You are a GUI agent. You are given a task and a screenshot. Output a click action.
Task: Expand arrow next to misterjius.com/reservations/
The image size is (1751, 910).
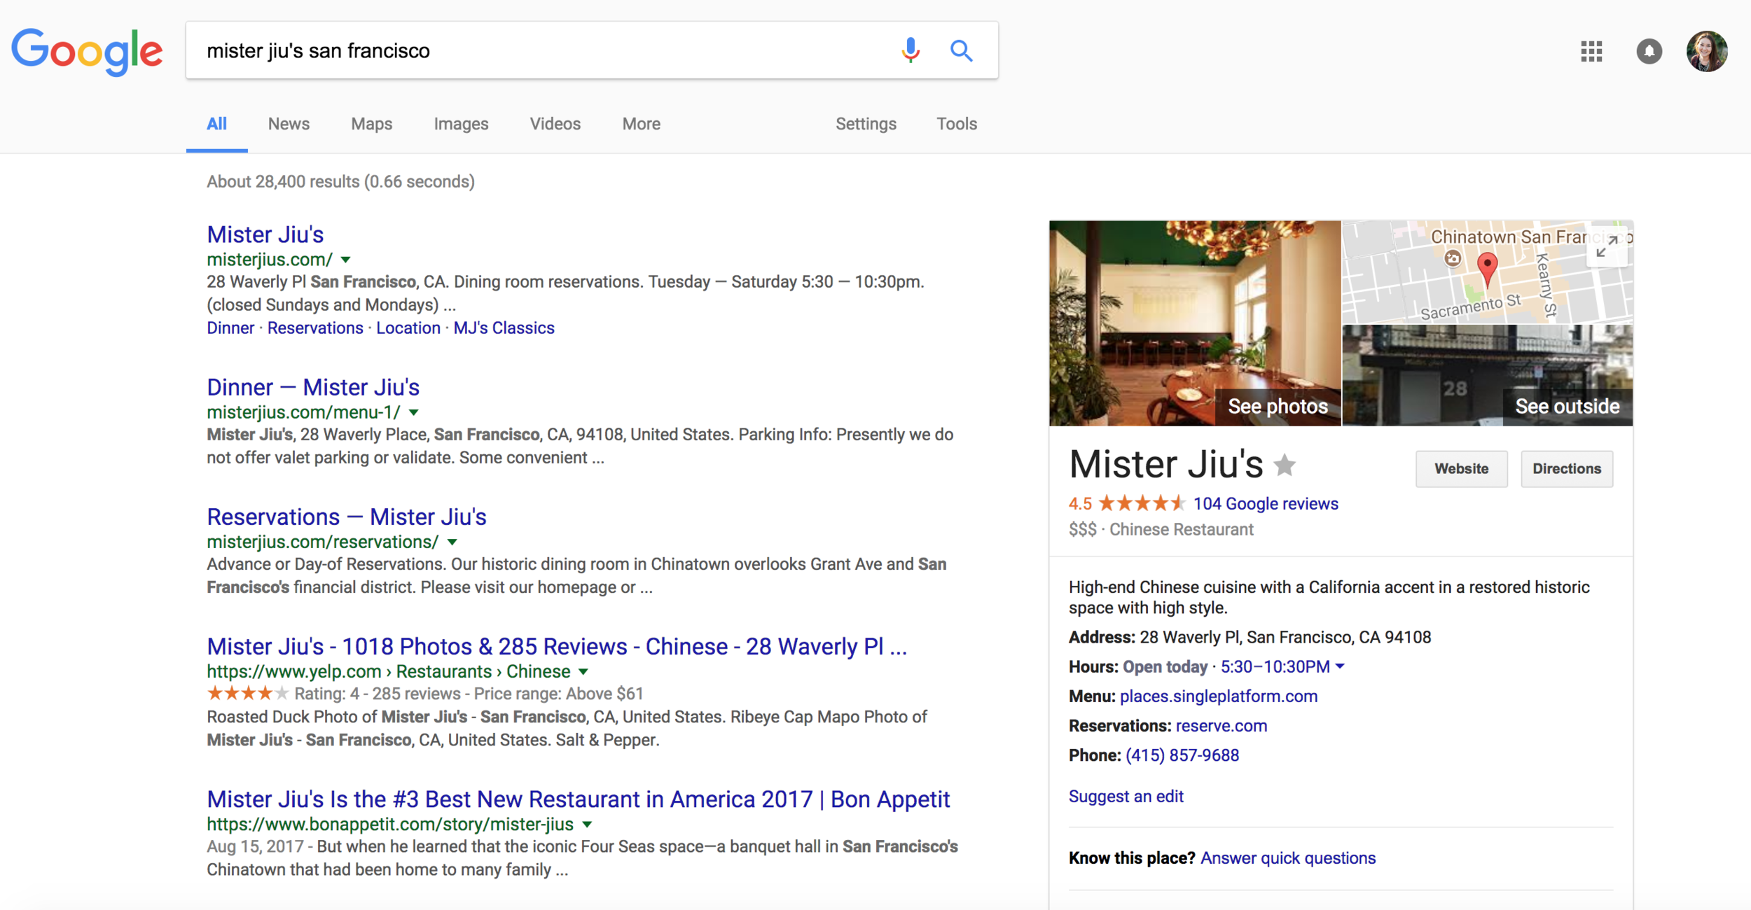pos(452,542)
